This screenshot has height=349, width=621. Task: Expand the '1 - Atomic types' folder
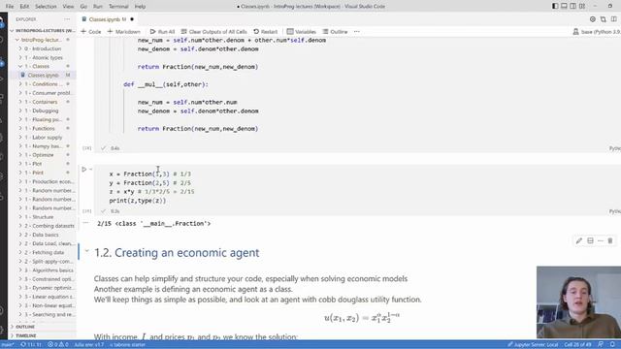[x=43, y=57]
